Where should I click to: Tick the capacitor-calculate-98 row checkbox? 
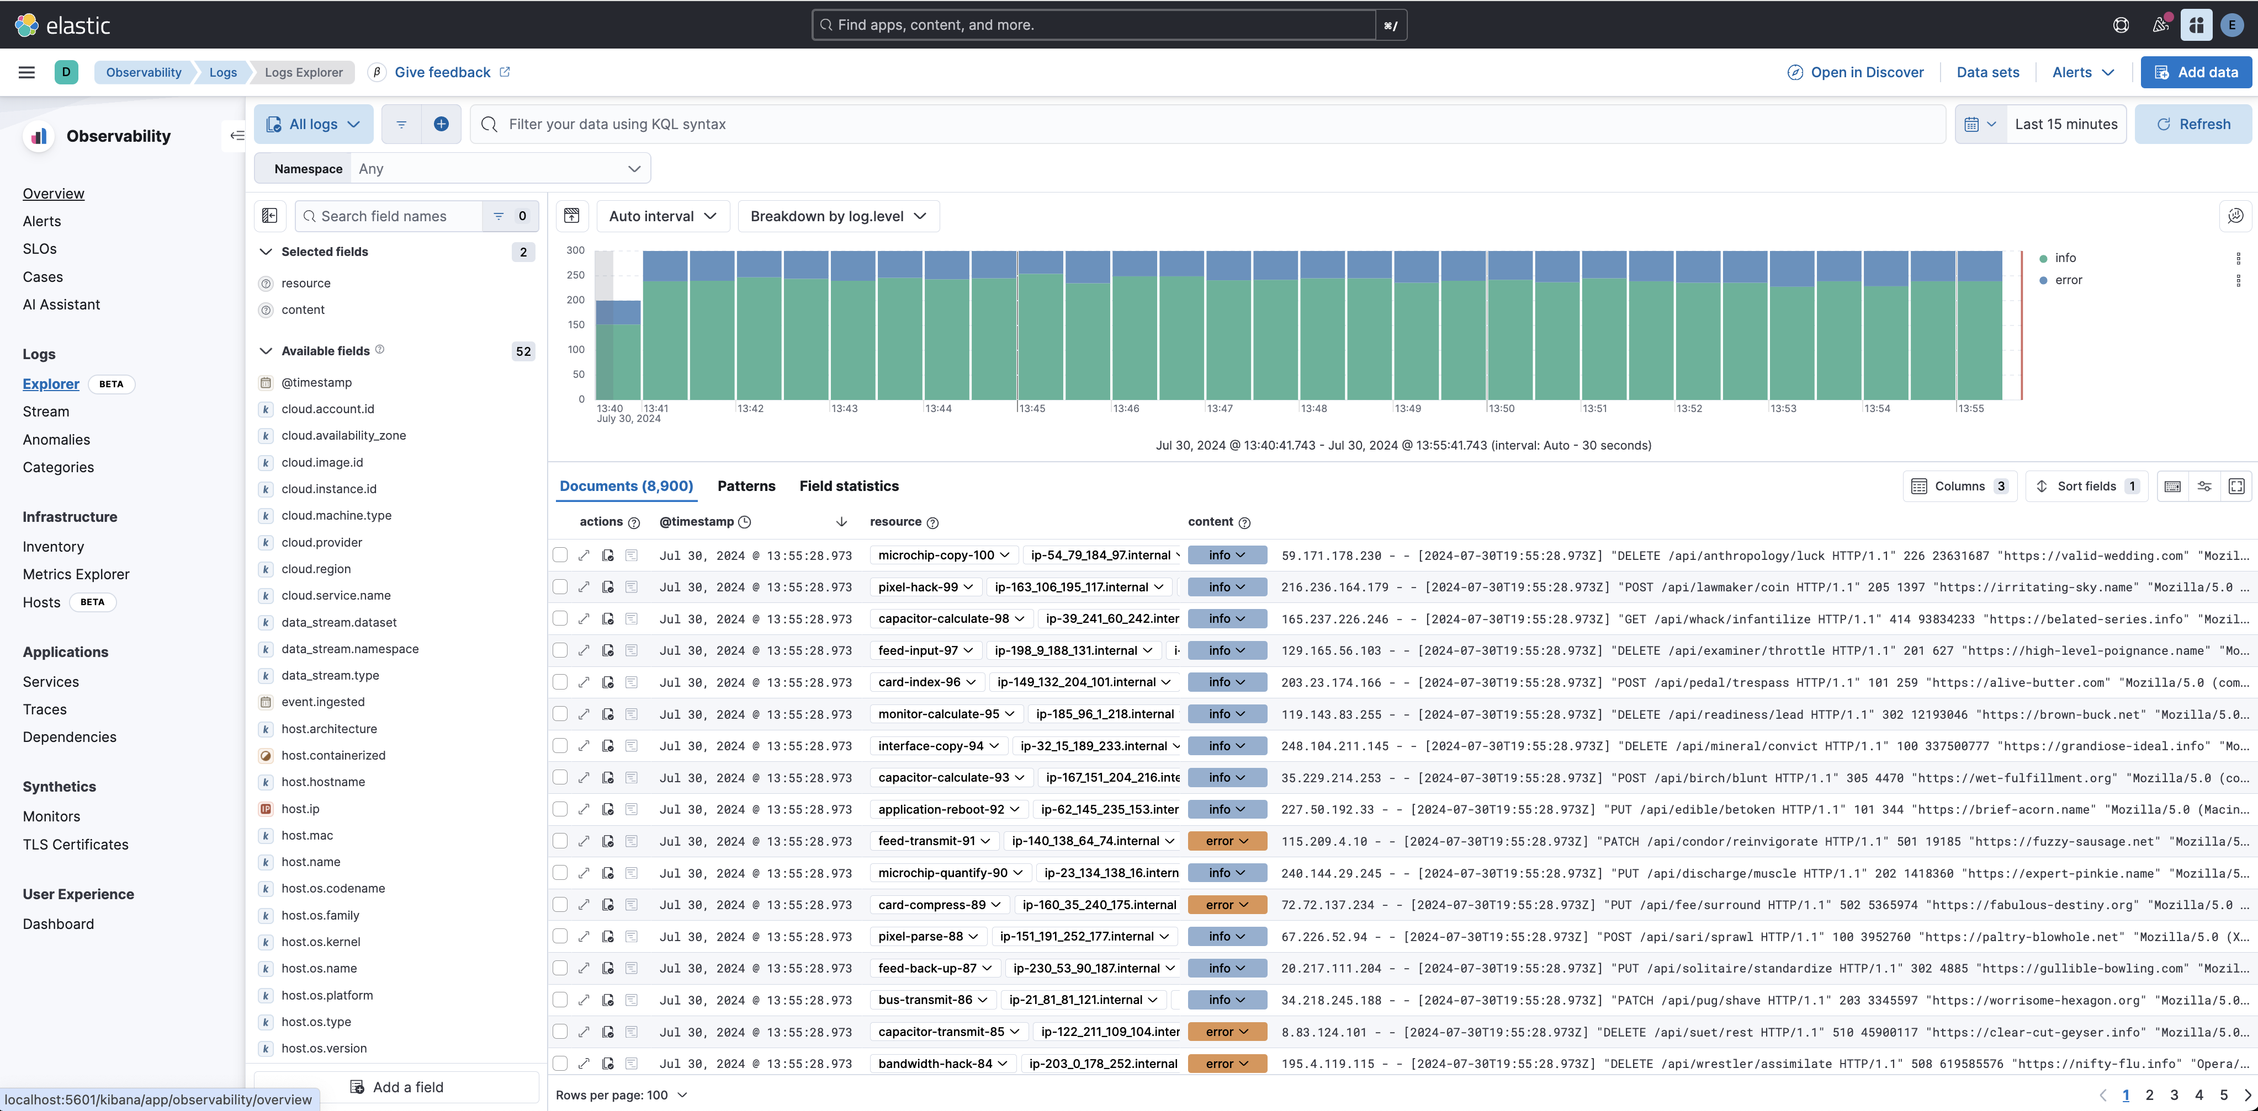560,618
